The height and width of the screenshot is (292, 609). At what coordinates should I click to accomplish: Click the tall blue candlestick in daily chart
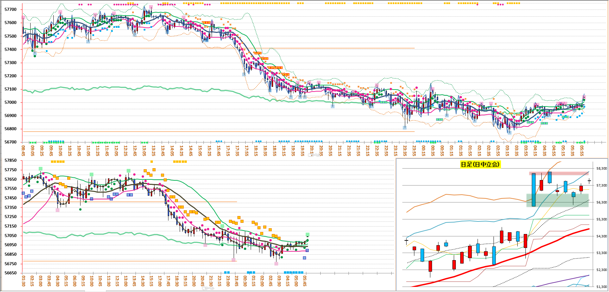(534, 190)
